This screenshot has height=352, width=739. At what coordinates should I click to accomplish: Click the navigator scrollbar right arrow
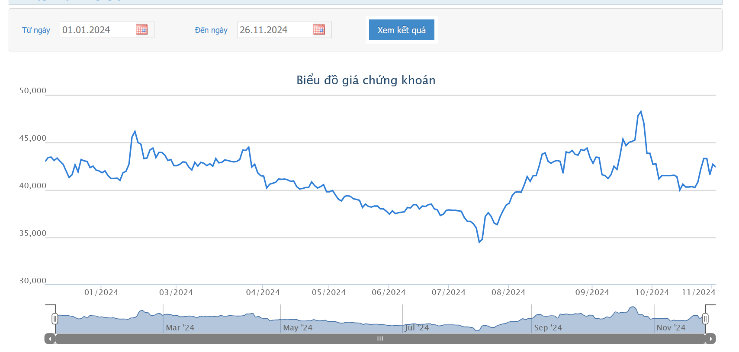click(x=710, y=339)
